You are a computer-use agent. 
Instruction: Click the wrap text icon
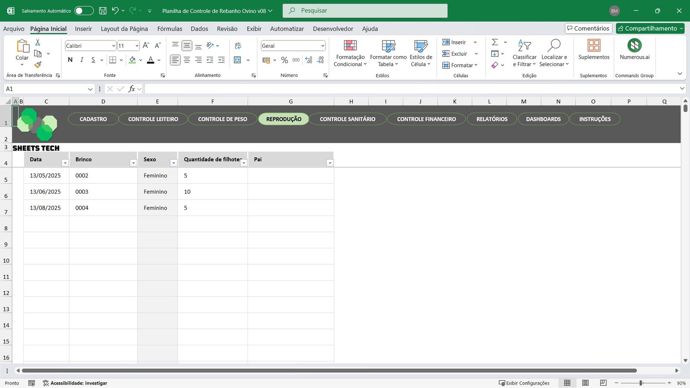tap(238, 46)
